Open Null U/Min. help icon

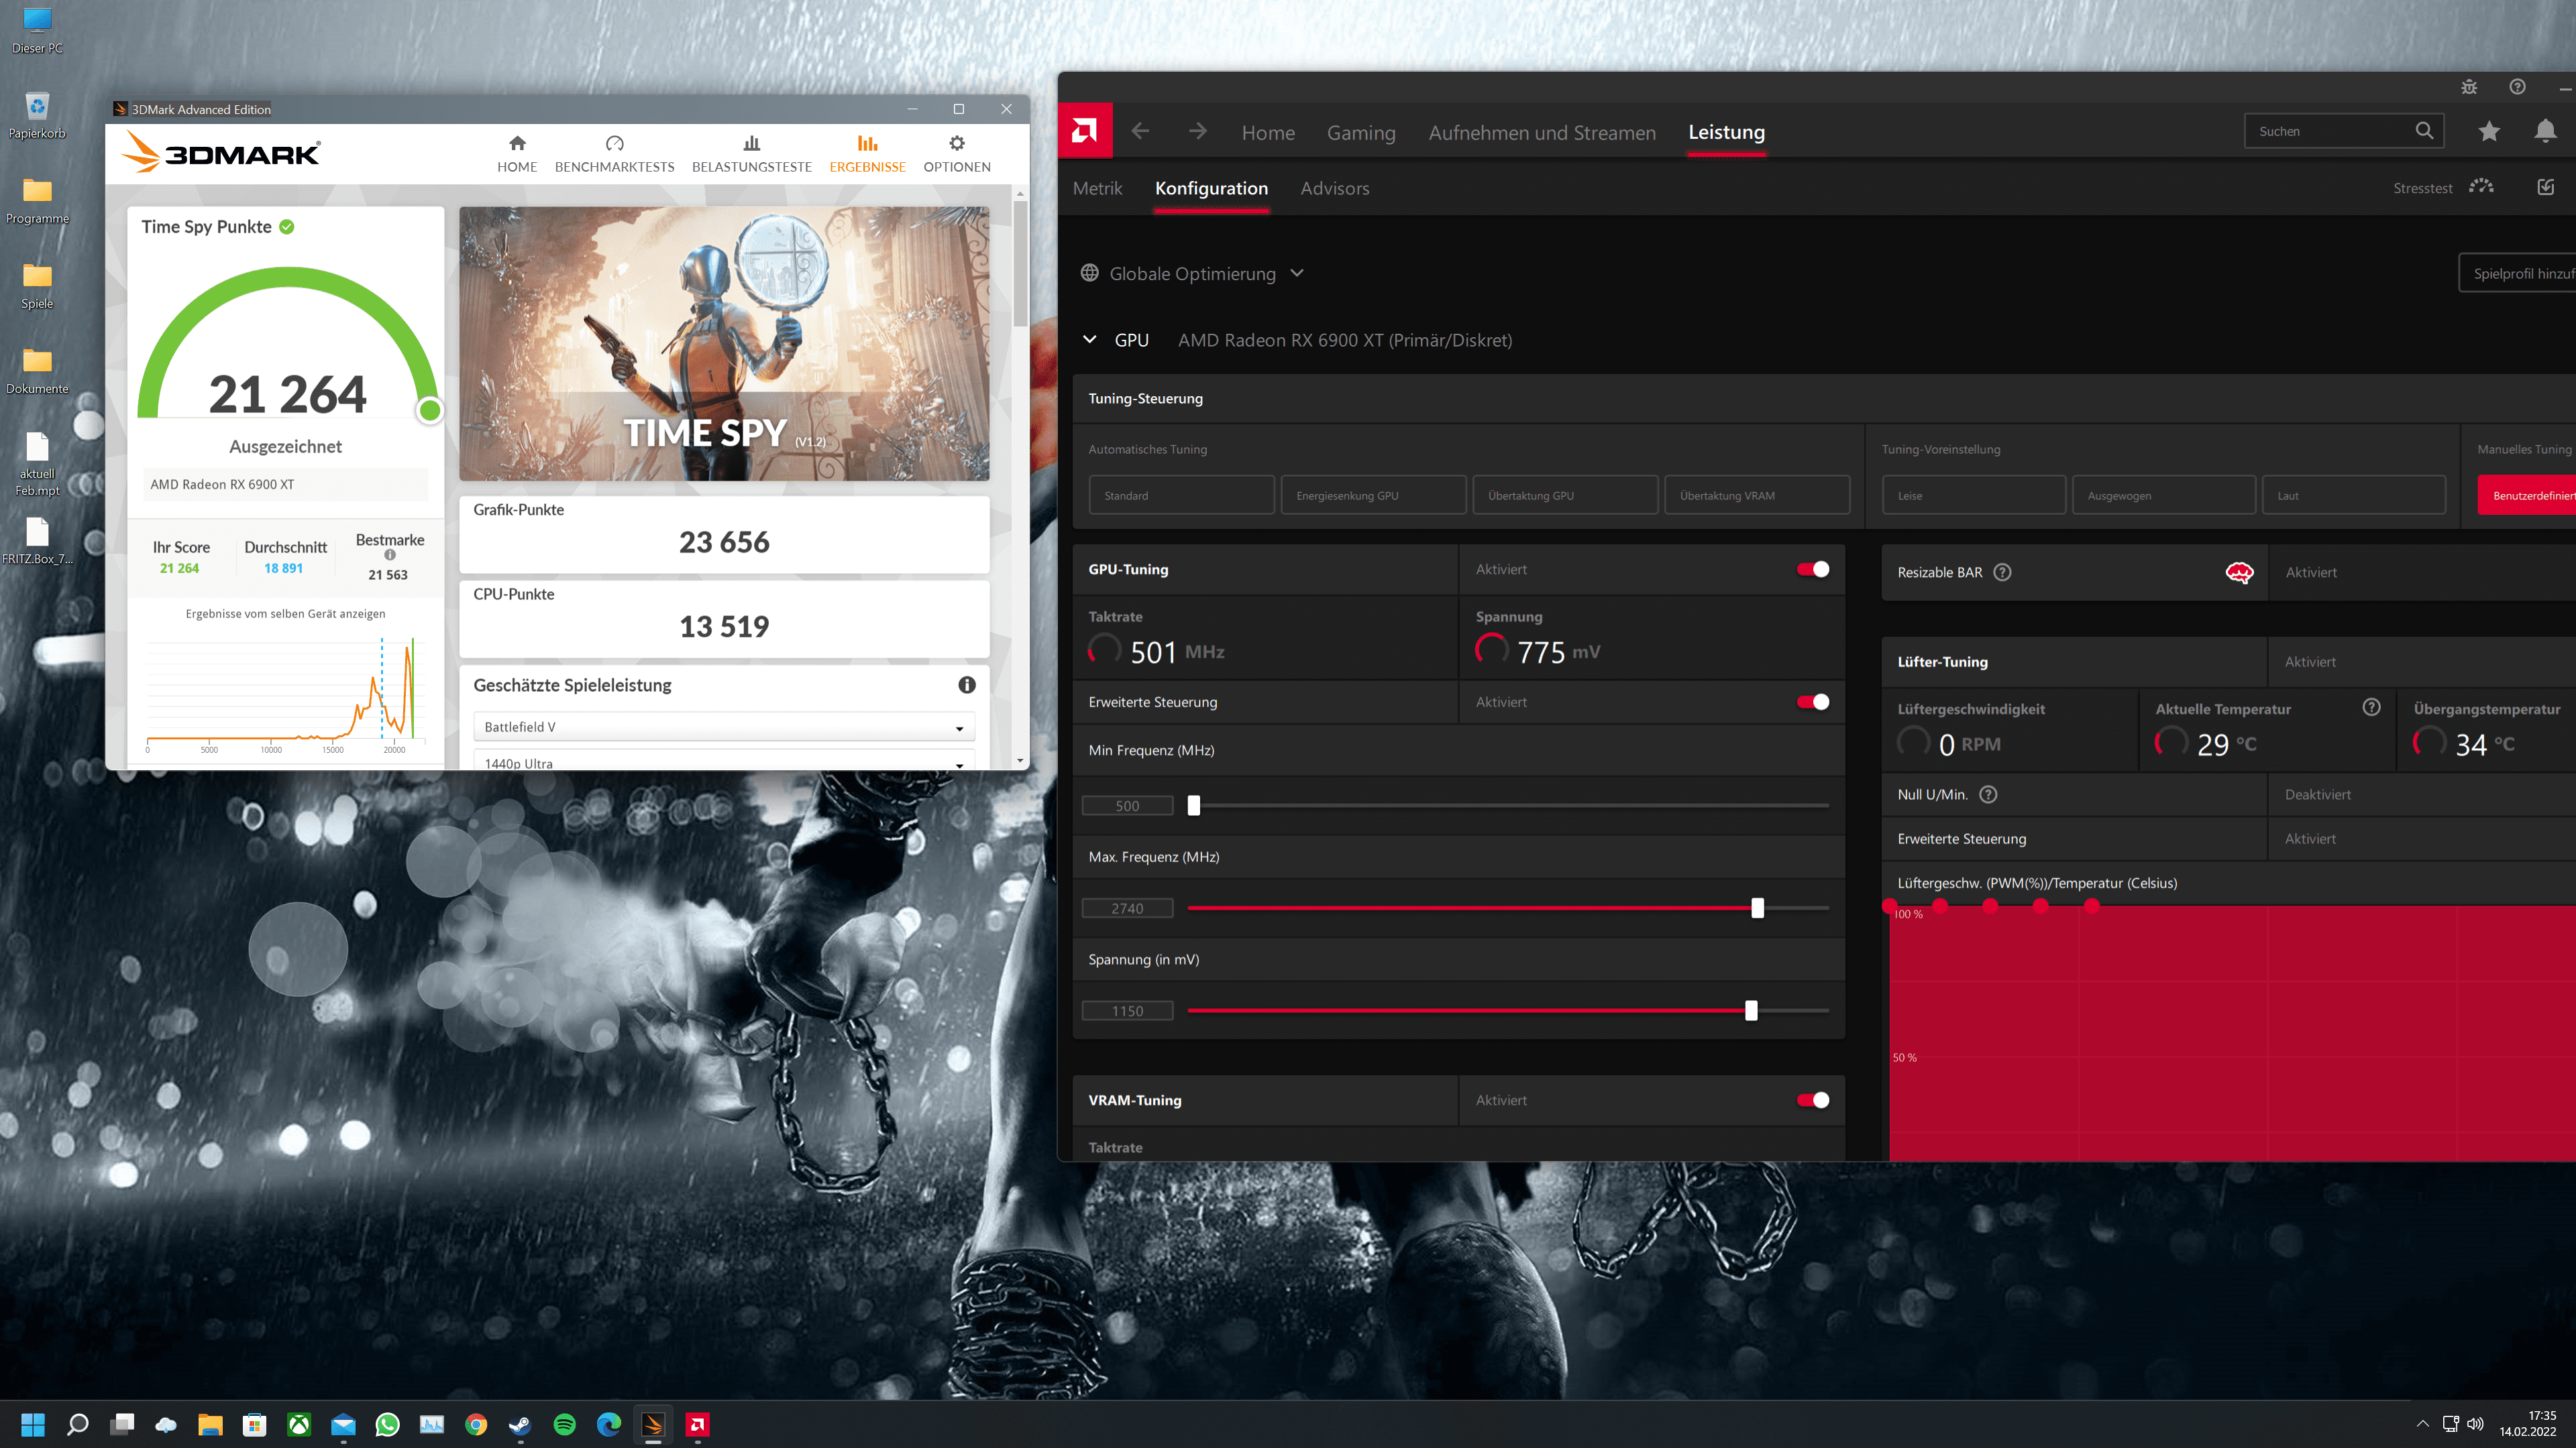pyautogui.click(x=1988, y=794)
